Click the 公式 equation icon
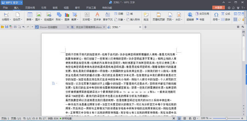Screen dimensions: 247x121 tap(226, 14)
